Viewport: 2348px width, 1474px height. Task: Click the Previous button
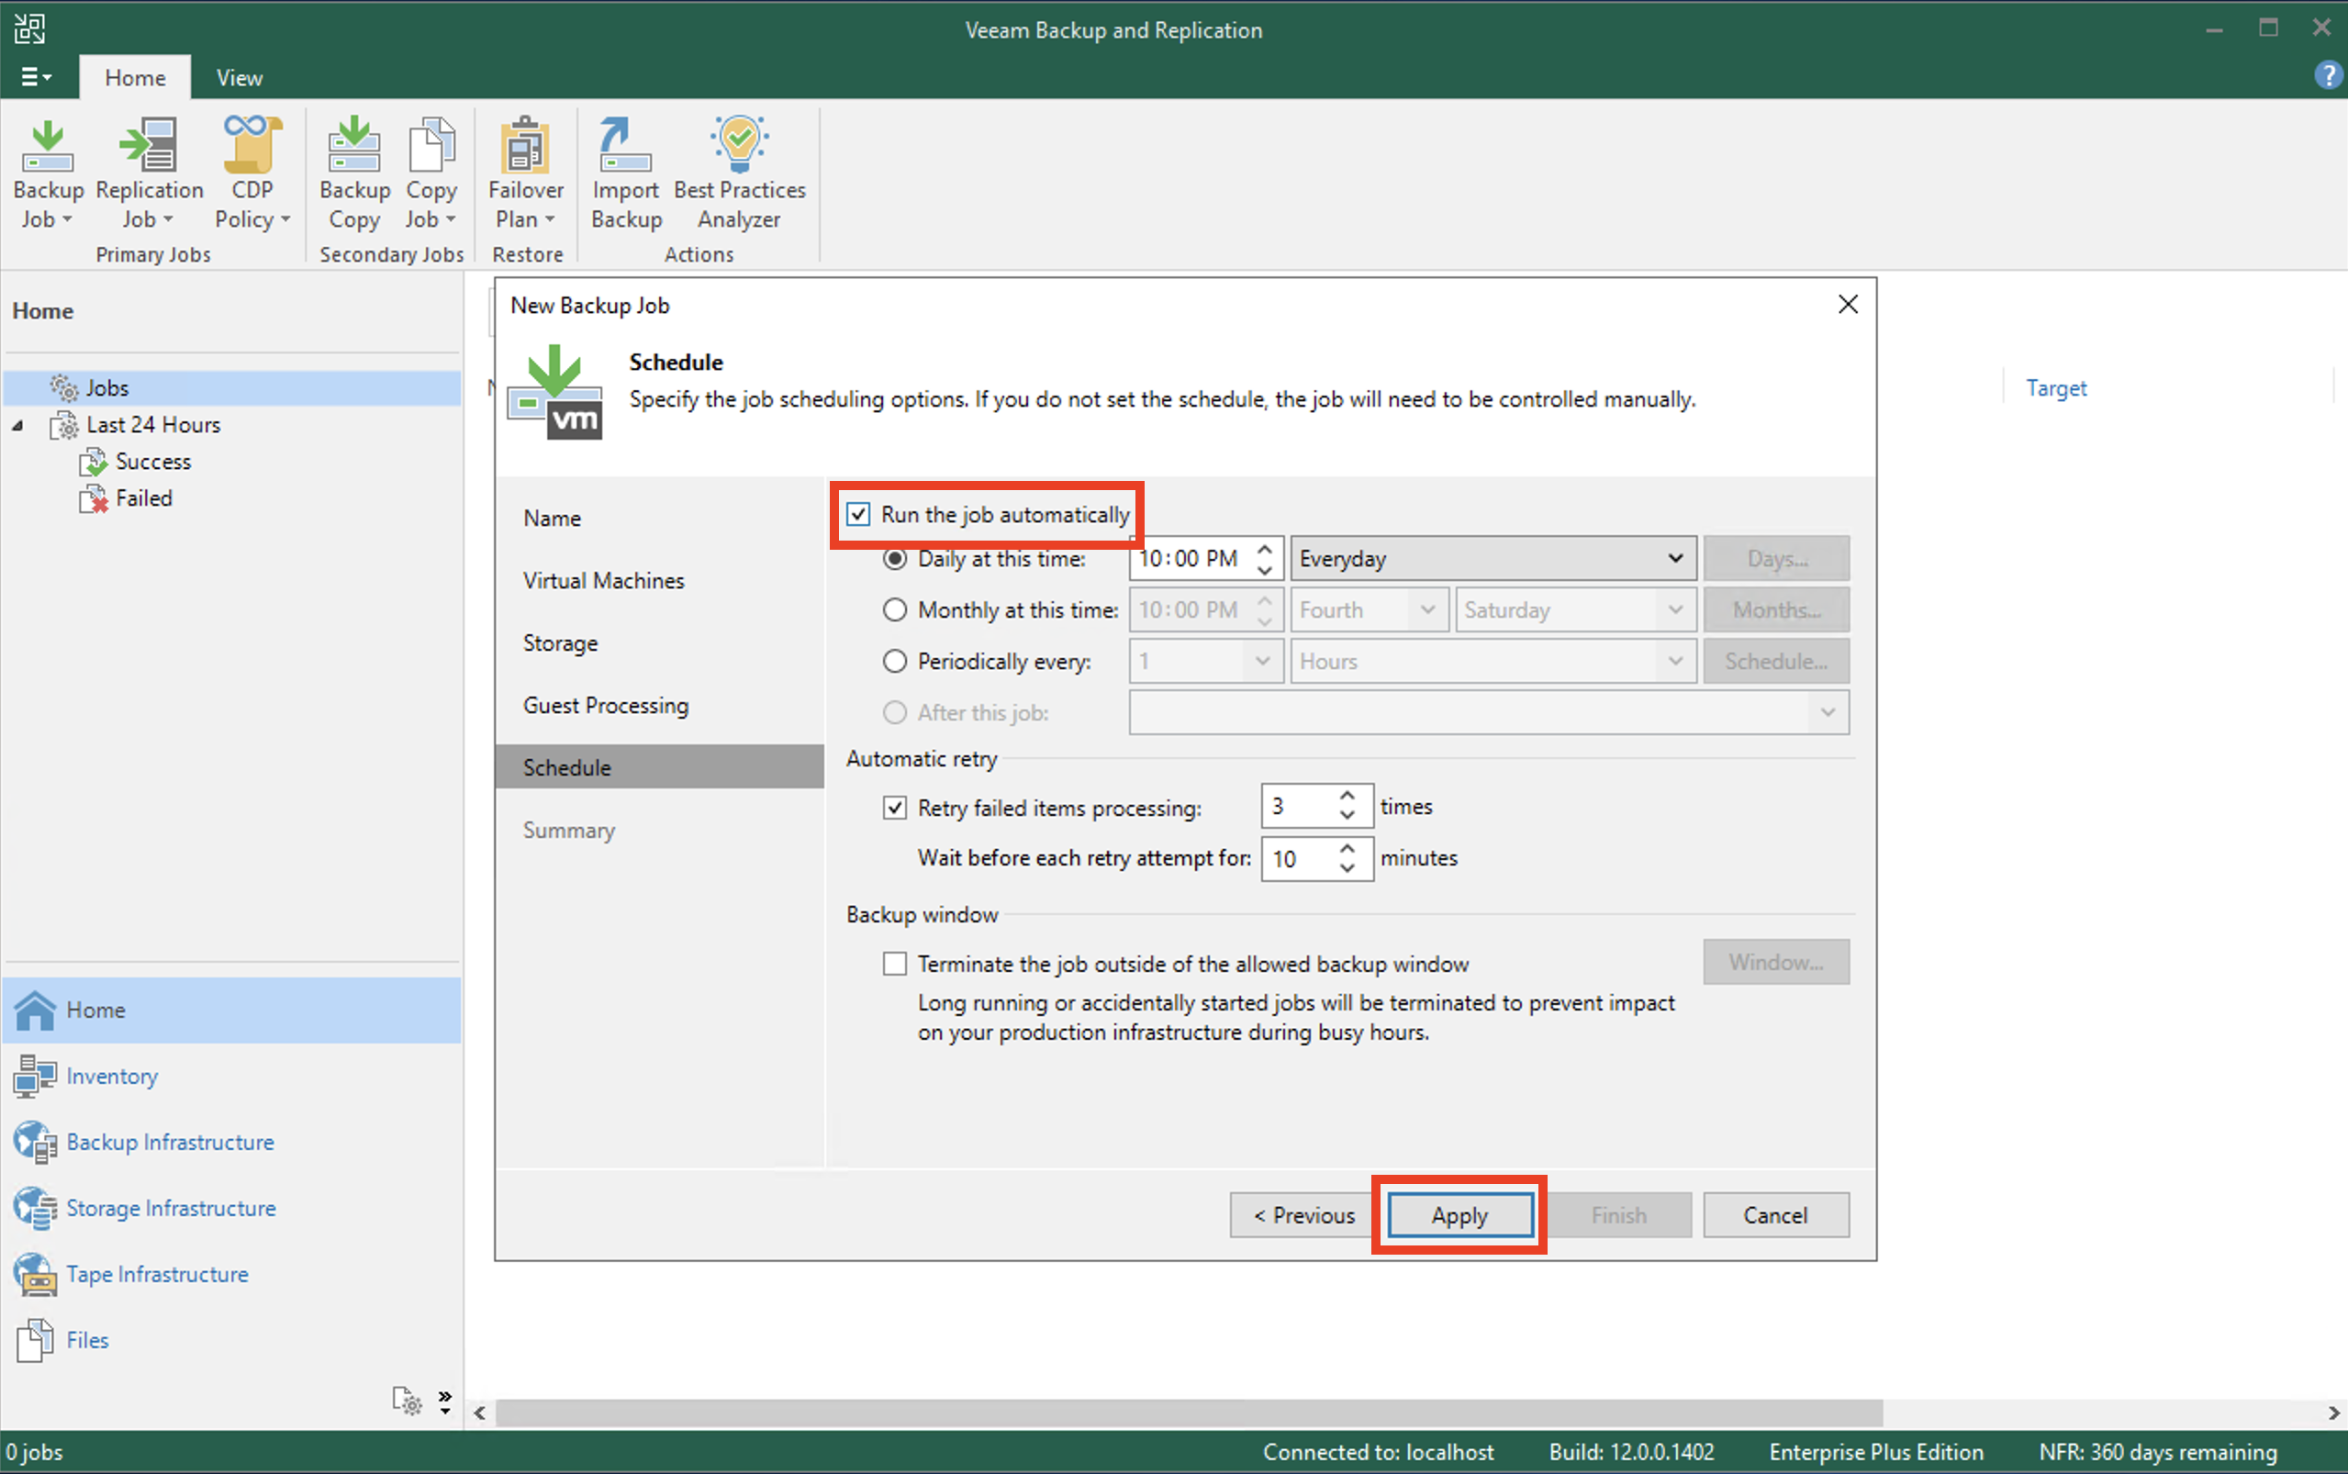[1304, 1216]
